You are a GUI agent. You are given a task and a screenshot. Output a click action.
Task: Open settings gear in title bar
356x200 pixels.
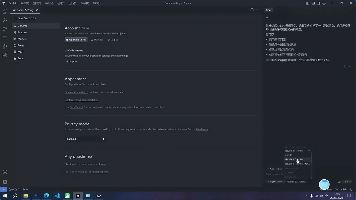pos(324,3)
